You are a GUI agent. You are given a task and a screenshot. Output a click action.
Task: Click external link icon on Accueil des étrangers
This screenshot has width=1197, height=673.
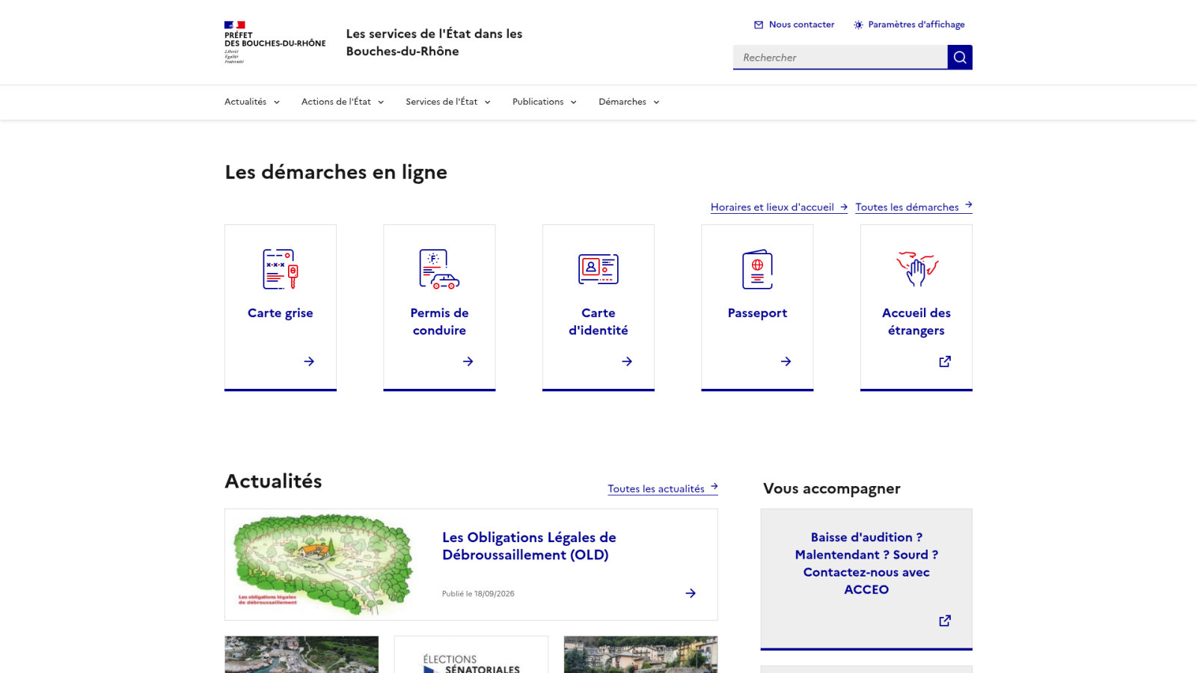[945, 361]
